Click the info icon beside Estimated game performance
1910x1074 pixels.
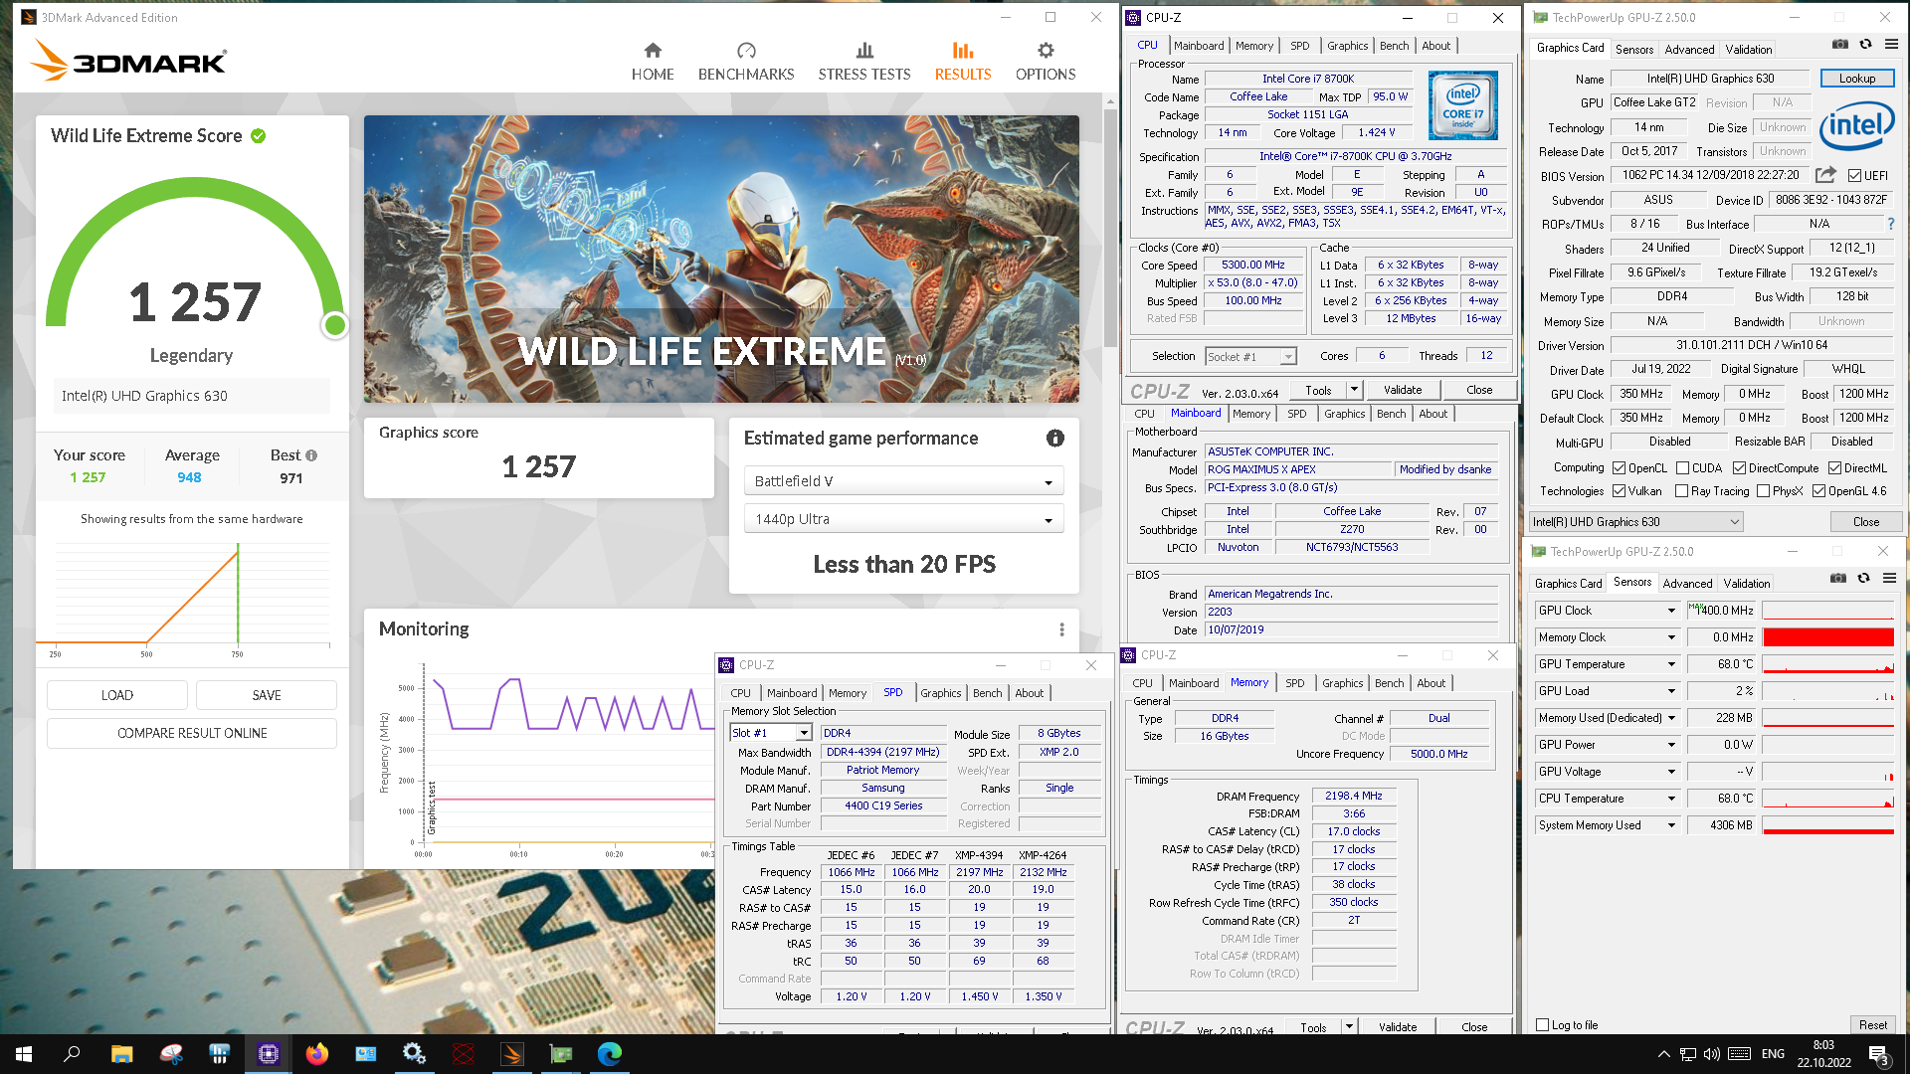pos(1055,439)
